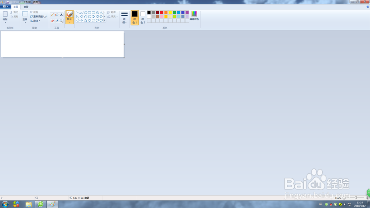Click the zoom slider thumb
The width and height of the screenshot is (370, 208).
(356, 198)
